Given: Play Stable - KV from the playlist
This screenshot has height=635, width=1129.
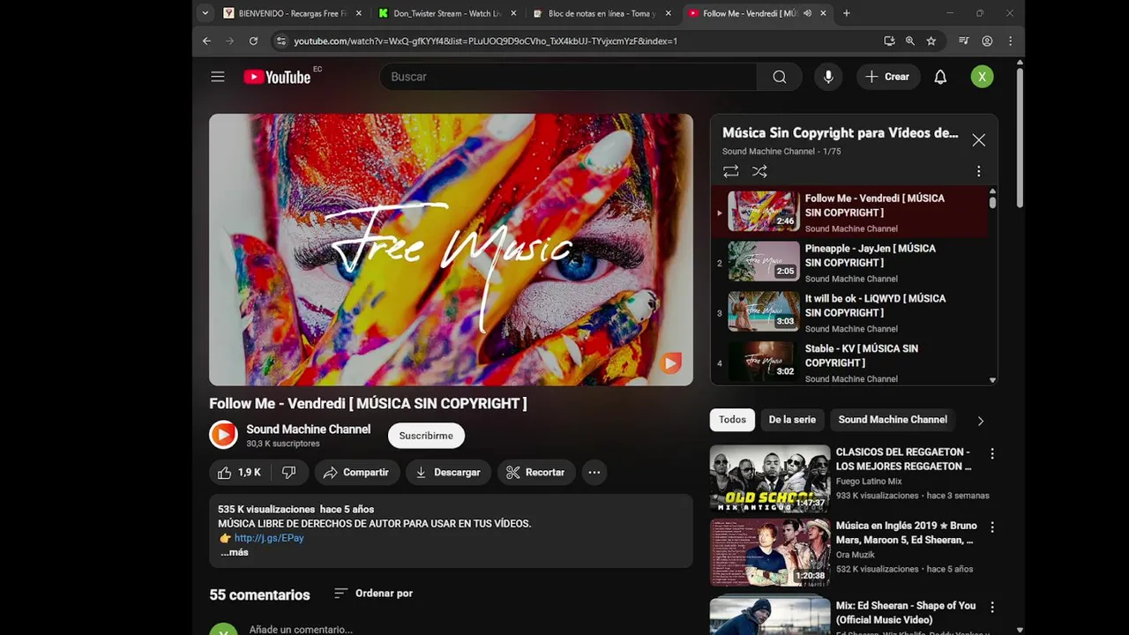Looking at the screenshot, I should [x=849, y=362].
